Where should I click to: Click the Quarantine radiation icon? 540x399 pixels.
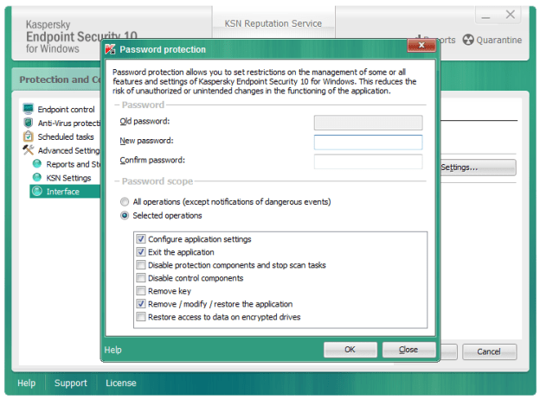point(468,40)
